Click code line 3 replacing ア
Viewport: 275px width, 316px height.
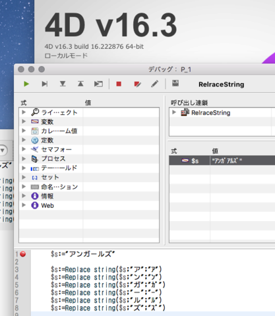pos(106,270)
